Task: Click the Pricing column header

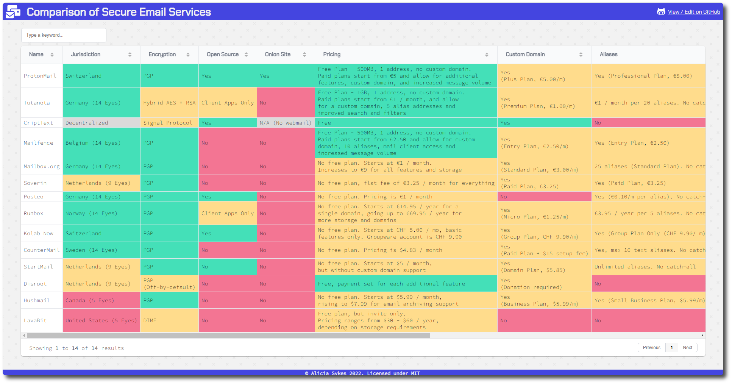Action: (406, 55)
